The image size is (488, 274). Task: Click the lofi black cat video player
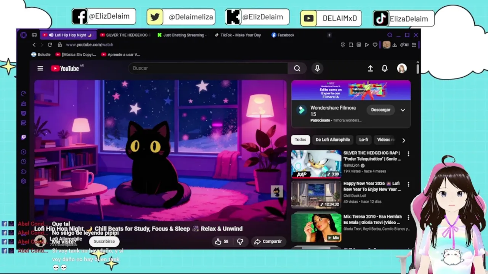coord(160,150)
